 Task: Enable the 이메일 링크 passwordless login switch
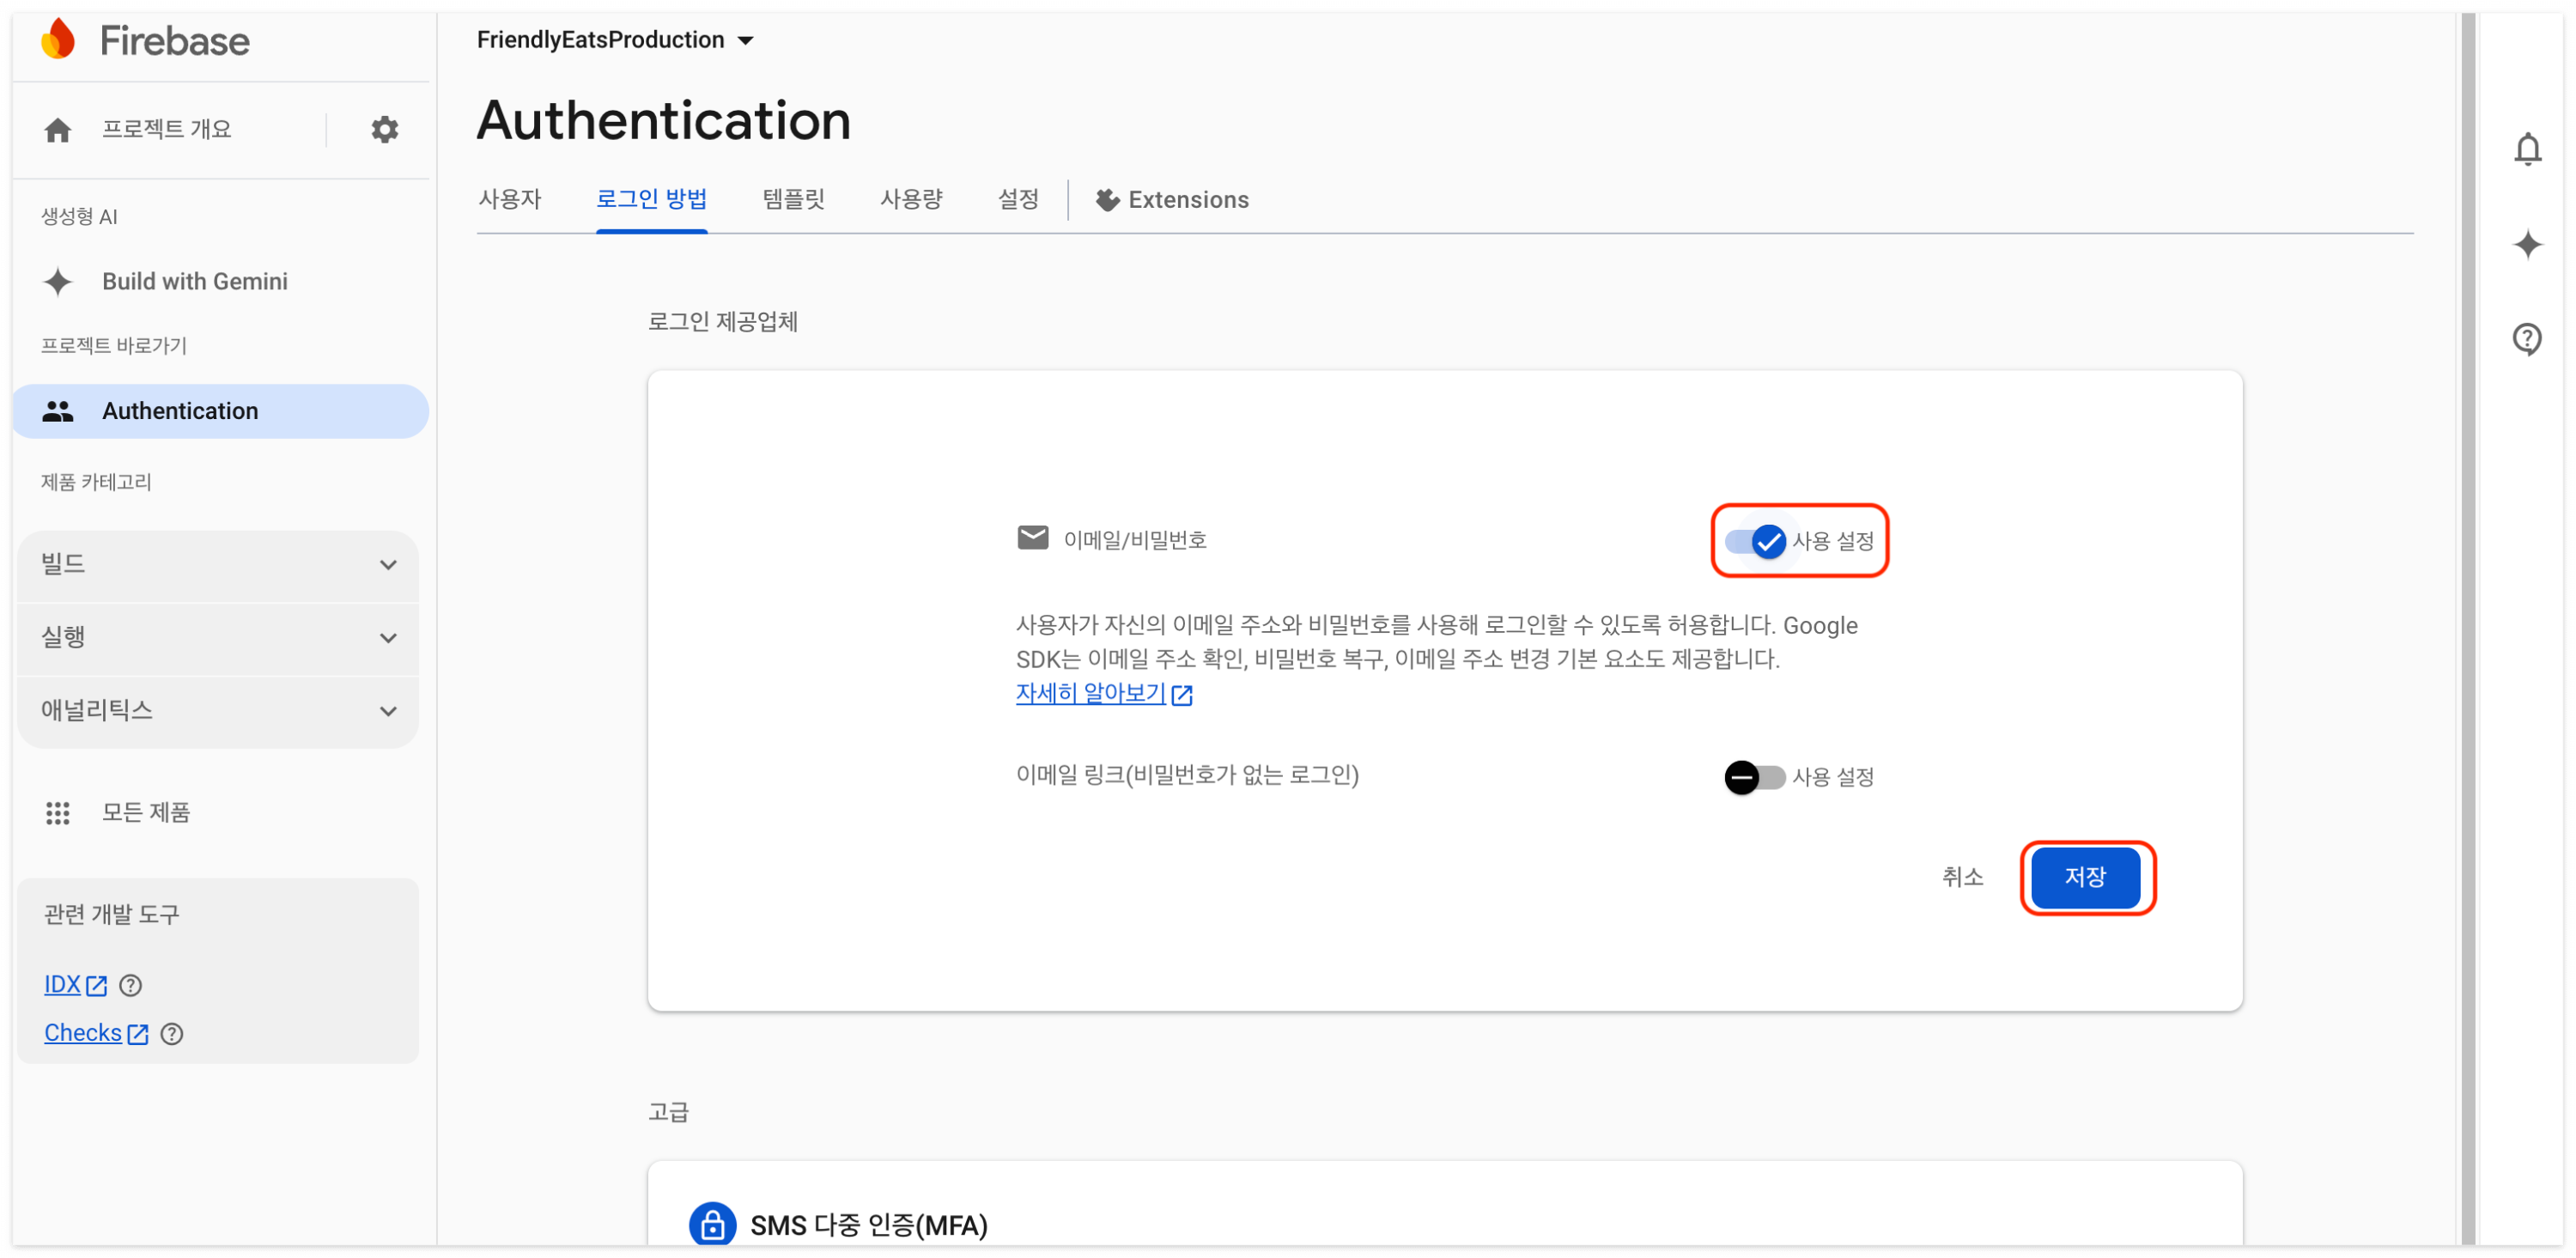click(1754, 777)
